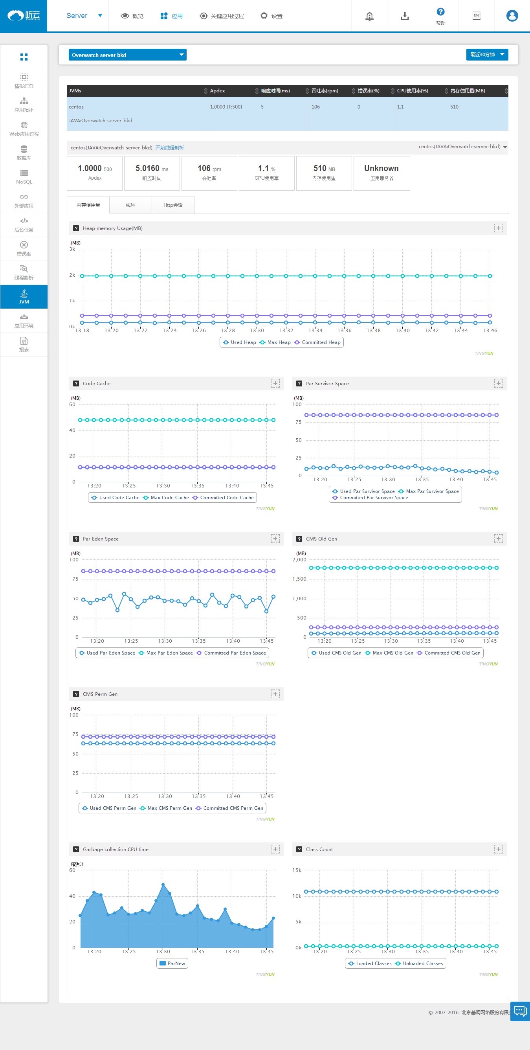Click the download icon in header
The image size is (530, 1050).
point(405,16)
